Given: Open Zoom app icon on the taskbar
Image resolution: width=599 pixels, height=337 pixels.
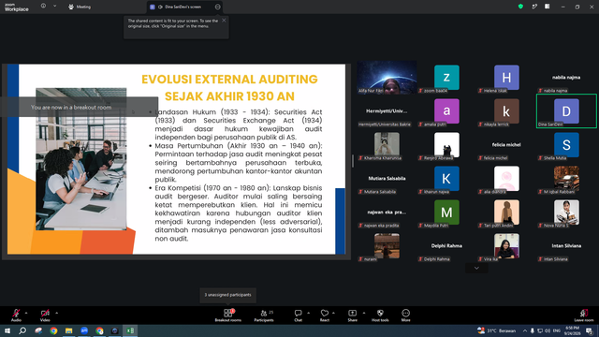Looking at the screenshot, I should coord(84,330).
